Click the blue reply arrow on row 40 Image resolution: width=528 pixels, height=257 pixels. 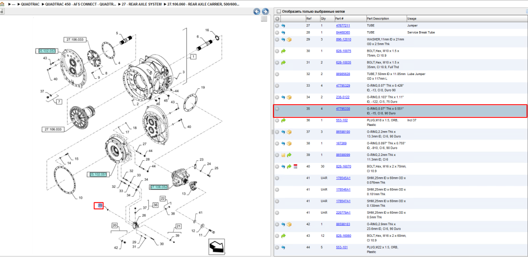283,166
